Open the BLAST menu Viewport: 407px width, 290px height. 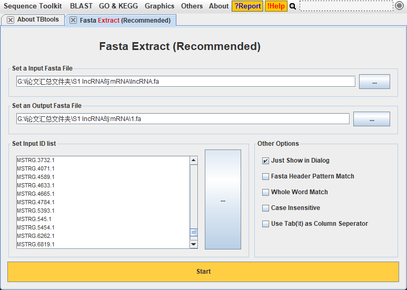(x=81, y=6)
